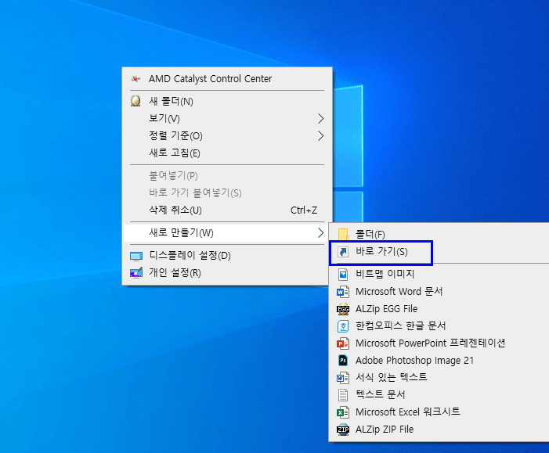Open the 보기(V) menu entry
This screenshot has width=549, height=453.
point(227,119)
